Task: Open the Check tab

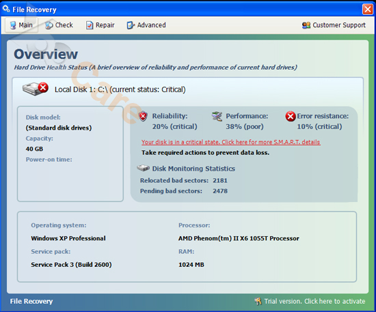Action: 59,25
